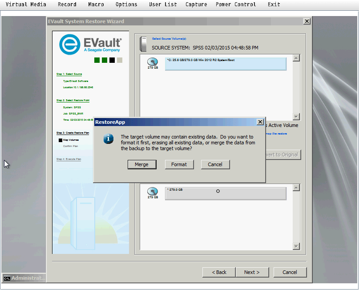Click the server icon beside Select Source Volume(s)

coord(143,44)
